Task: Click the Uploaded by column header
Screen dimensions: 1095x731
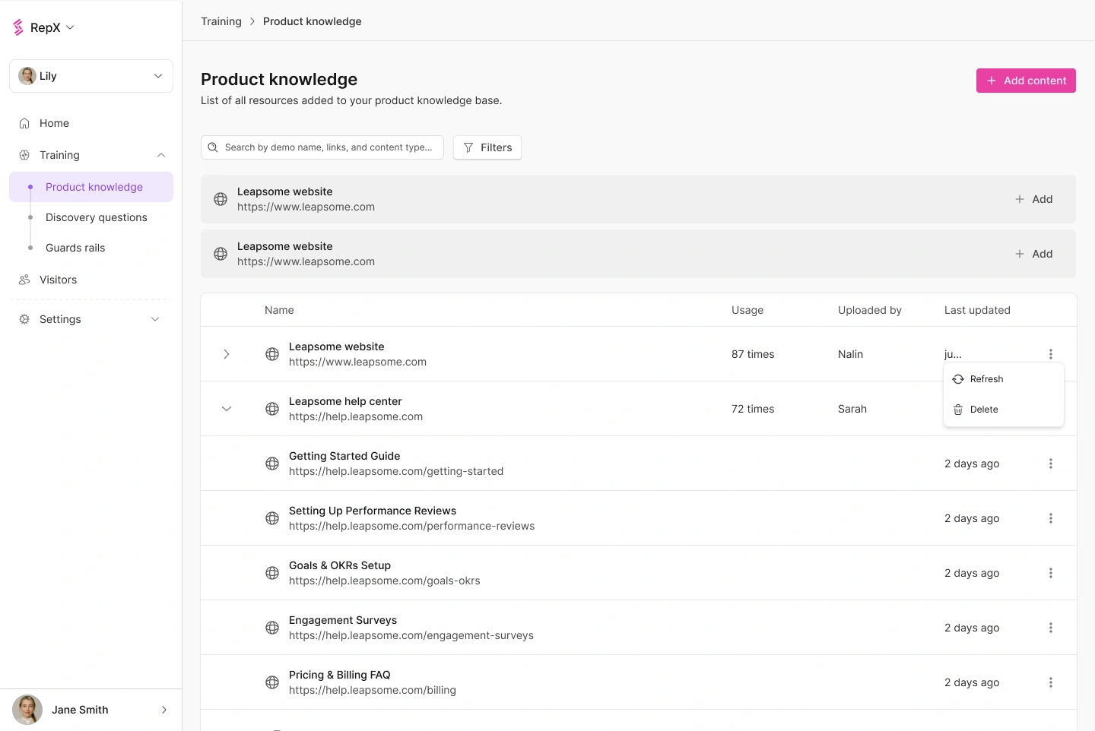Action: 870,310
